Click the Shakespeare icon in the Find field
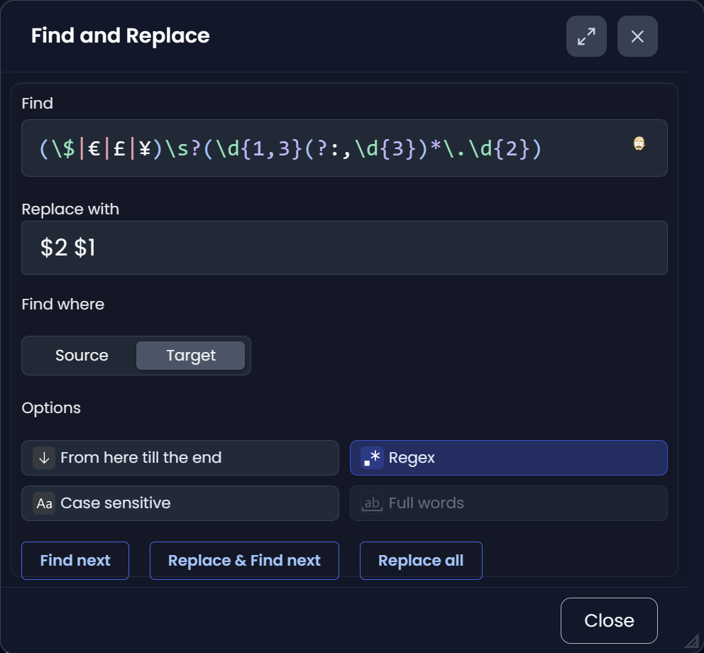Screen dimensions: 704x653 (639, 143)
